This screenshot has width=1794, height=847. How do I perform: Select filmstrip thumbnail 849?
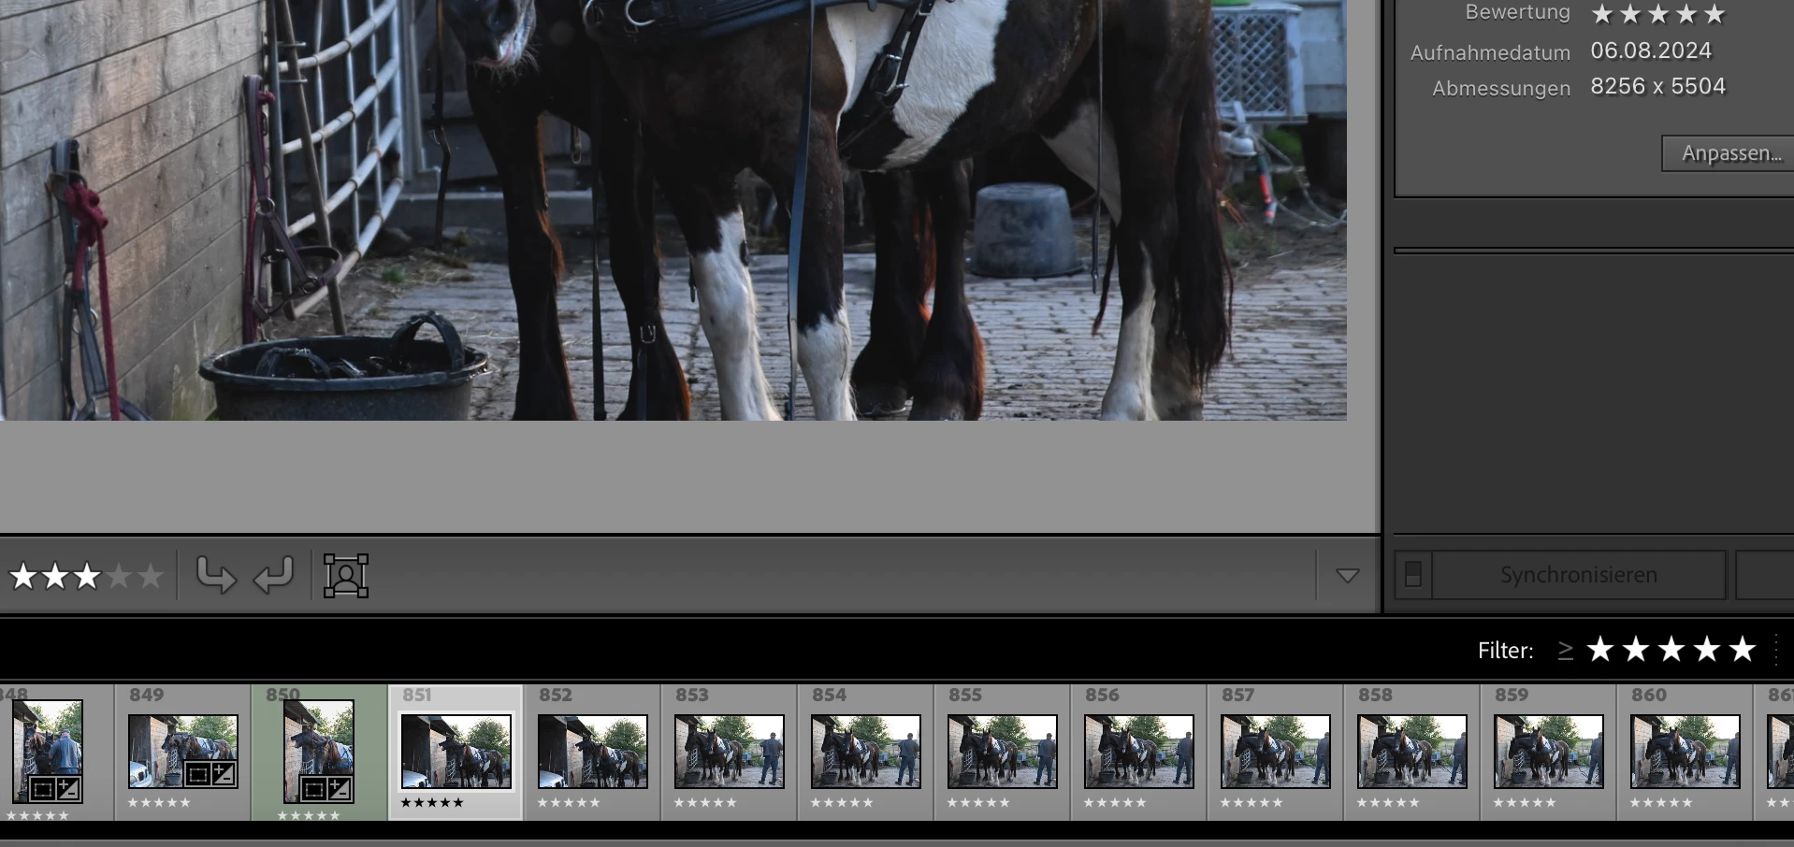click(x=182, y=752)
